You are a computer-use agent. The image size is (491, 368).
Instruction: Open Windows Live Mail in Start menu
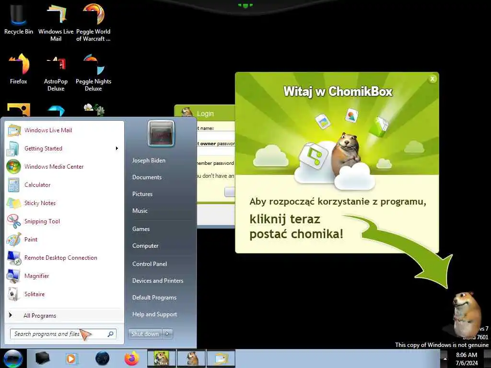64,130
